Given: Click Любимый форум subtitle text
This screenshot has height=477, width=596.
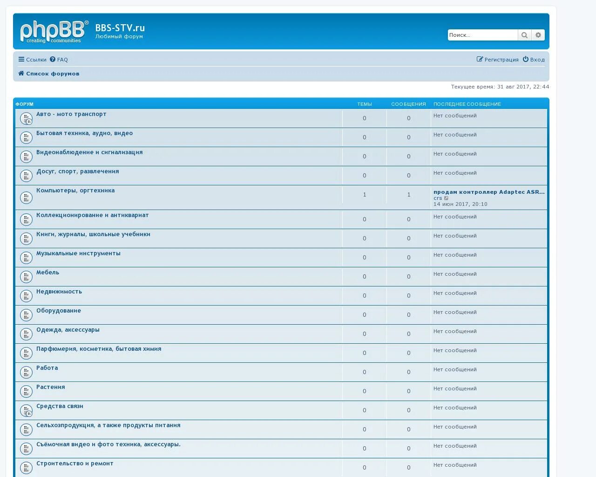Looking at the screenshot, I should (x=119, y=36).
